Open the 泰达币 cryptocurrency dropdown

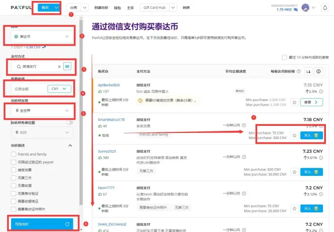[x=41, y=37]
